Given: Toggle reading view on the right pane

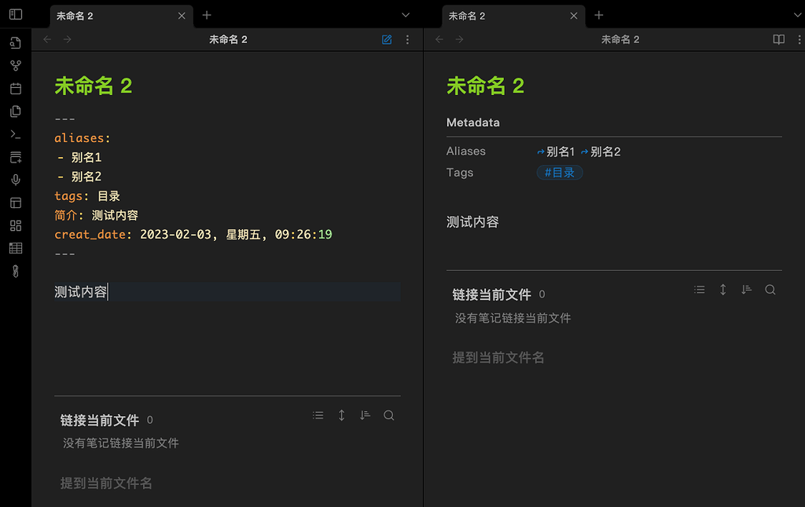Looking at the screenshot, I should pyautogui.click(x=778, y=39).
